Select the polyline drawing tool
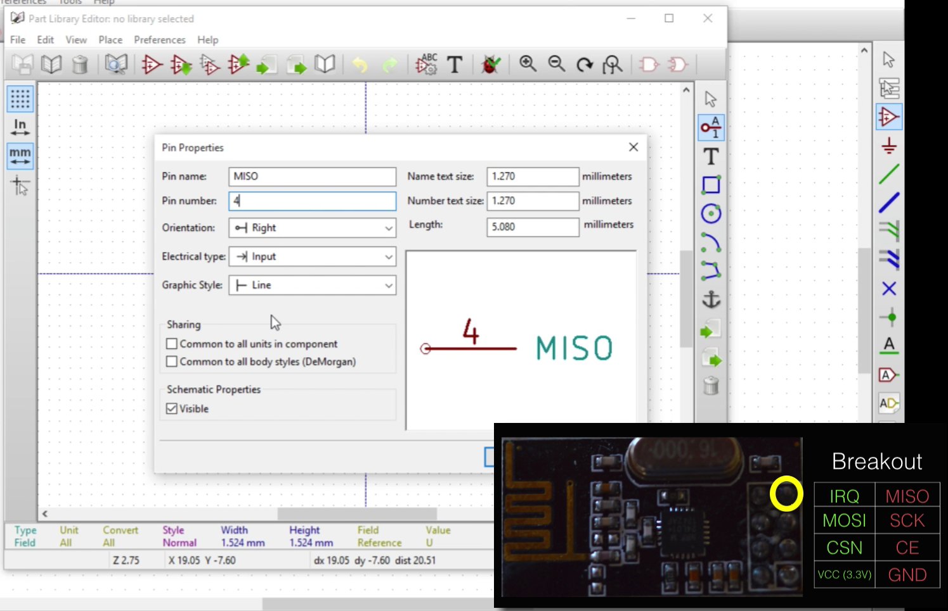 coord(711,270)
